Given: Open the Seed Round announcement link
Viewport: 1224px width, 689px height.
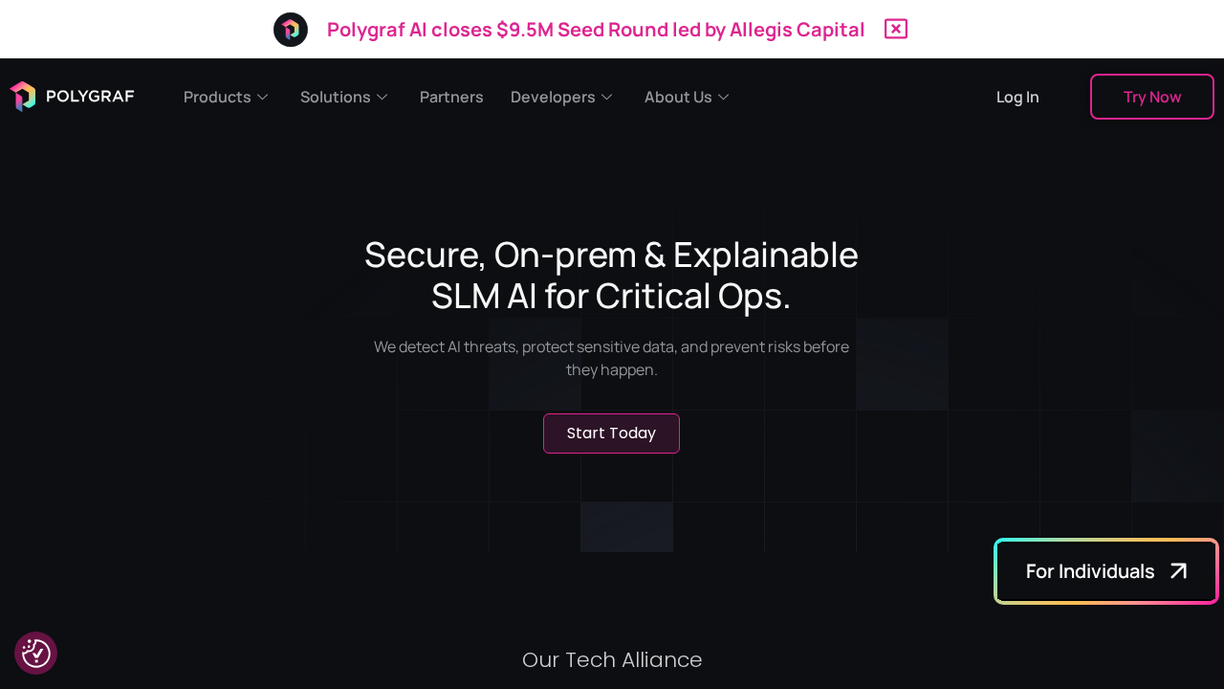Looking at the screenshot, I should (595, 30).
